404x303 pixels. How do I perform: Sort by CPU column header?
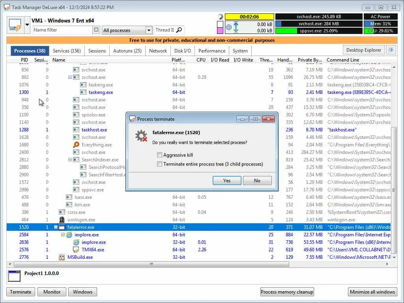tap(201, 60)
